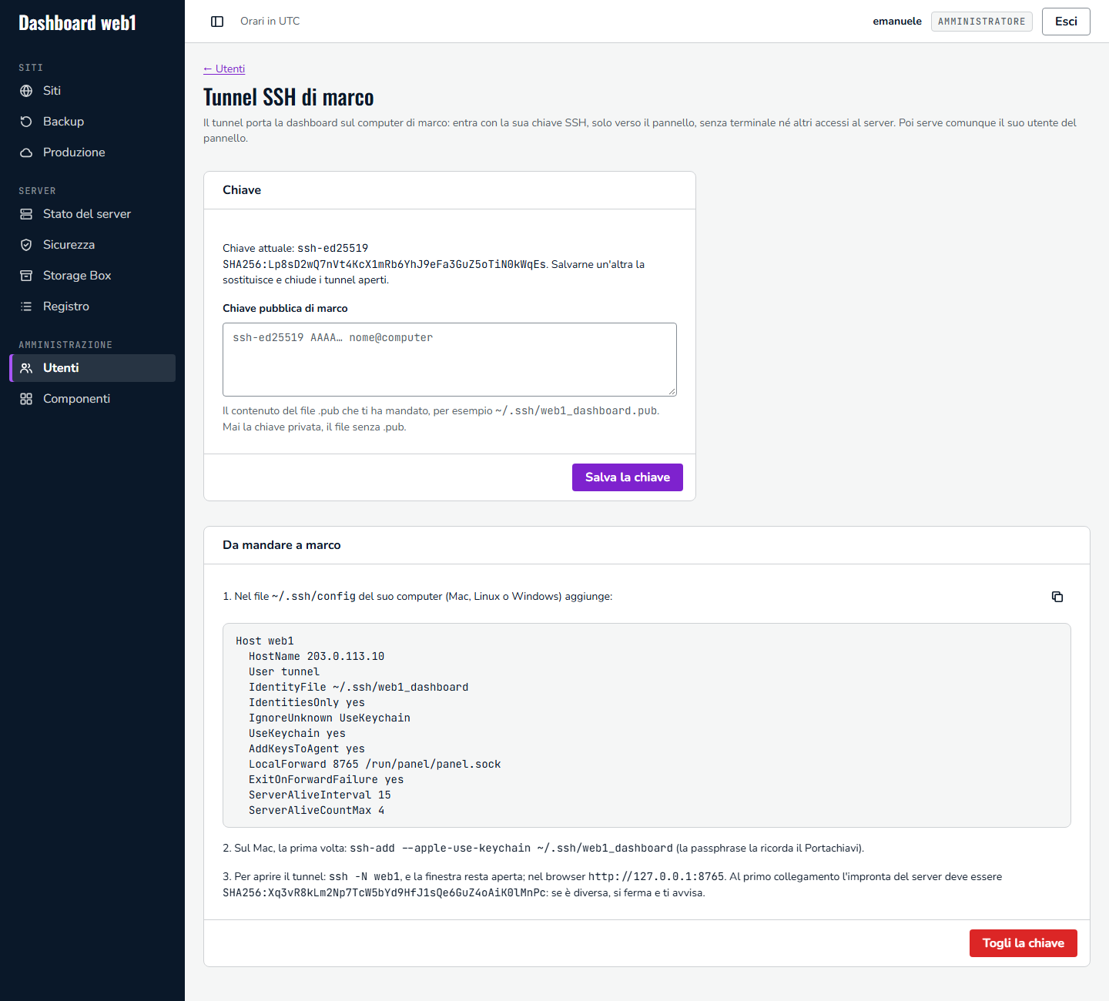Open Produzione in the sidebar
This screenshot has height=1001, width=1109.
92,152
